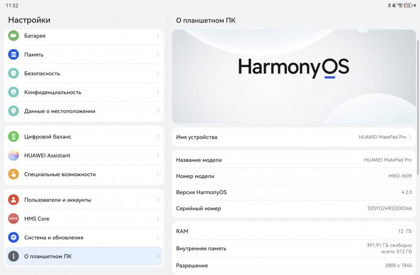Tap the blue Память storage icon
The height and width of the screenshot is (275, 420).
click(13, 54)
